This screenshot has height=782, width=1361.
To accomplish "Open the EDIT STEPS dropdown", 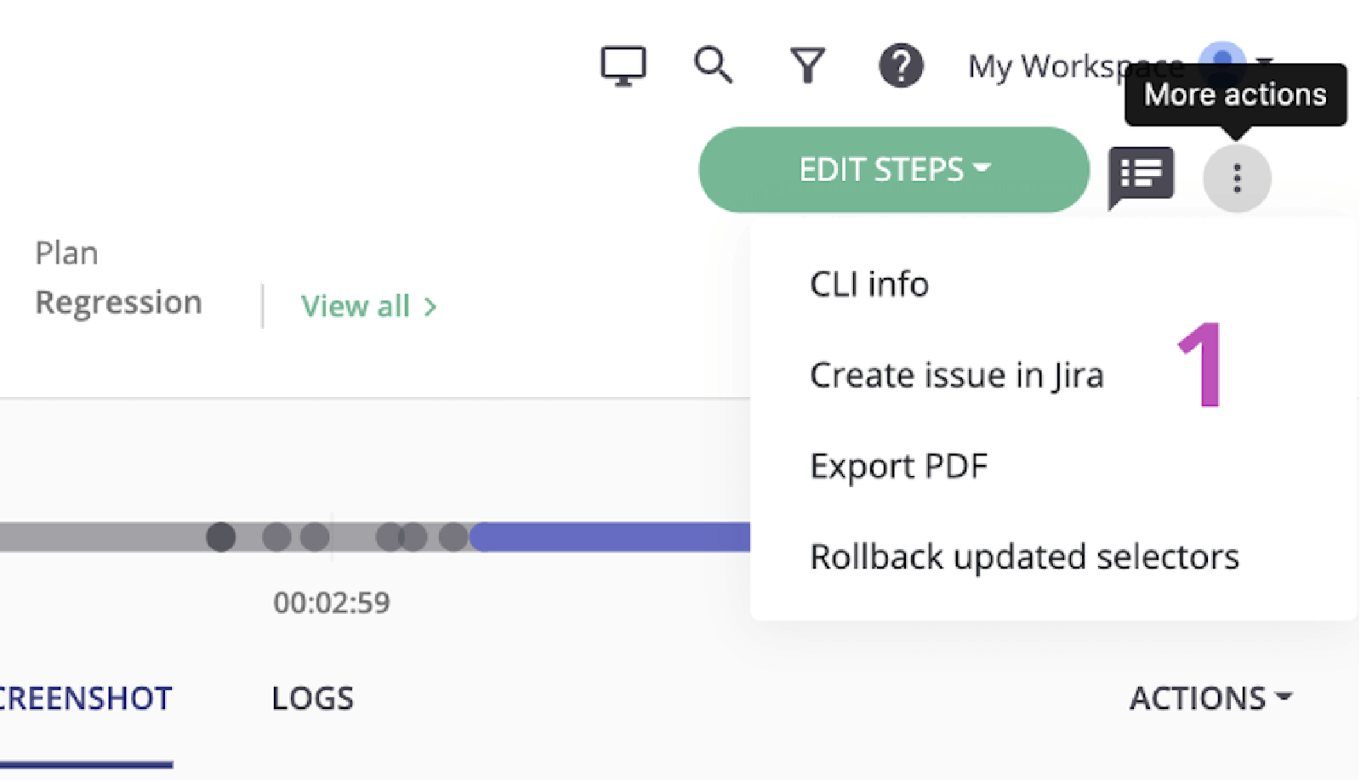I will (x=893, y=169).
